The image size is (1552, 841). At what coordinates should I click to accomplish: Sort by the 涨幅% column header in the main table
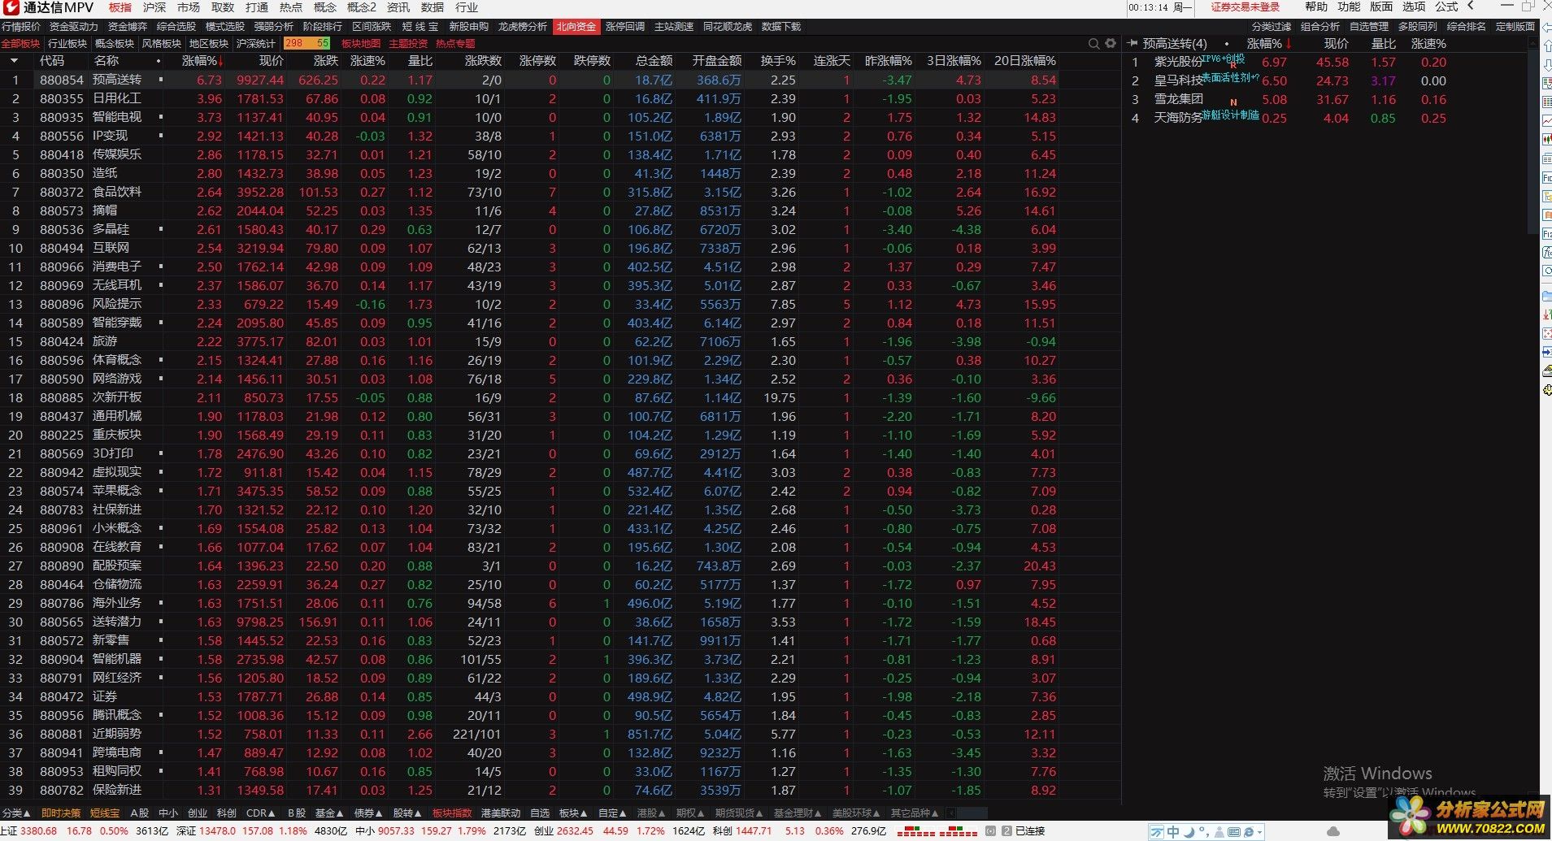pos(203,61)
